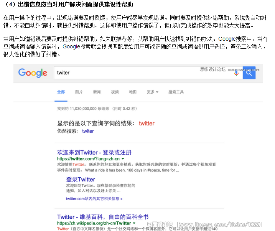This screenshot has height=231, width=275.
Task: Switch to the 地图 tab
Action: 133,92
